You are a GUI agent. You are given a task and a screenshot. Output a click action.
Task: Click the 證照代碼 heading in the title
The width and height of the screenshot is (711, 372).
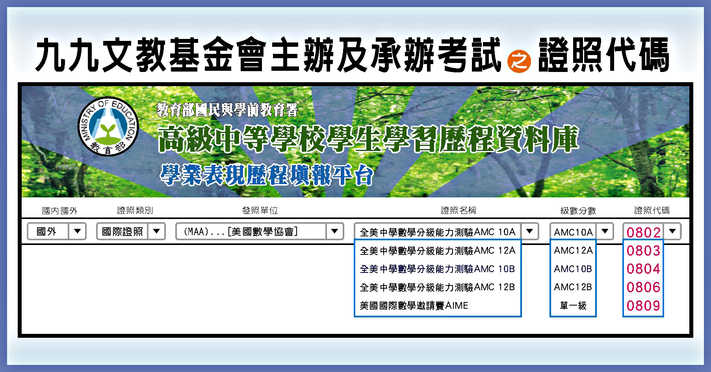pos(604,55)
